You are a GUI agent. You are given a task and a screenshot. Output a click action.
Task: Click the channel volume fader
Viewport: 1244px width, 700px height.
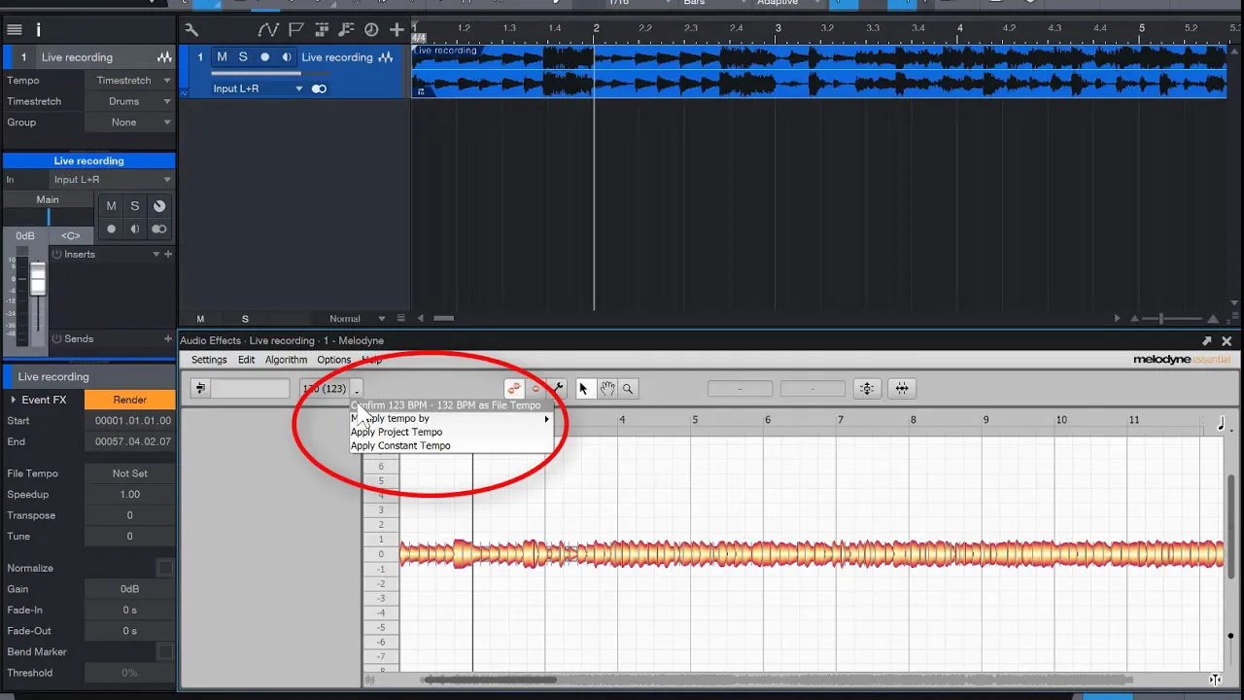point(38,280)
